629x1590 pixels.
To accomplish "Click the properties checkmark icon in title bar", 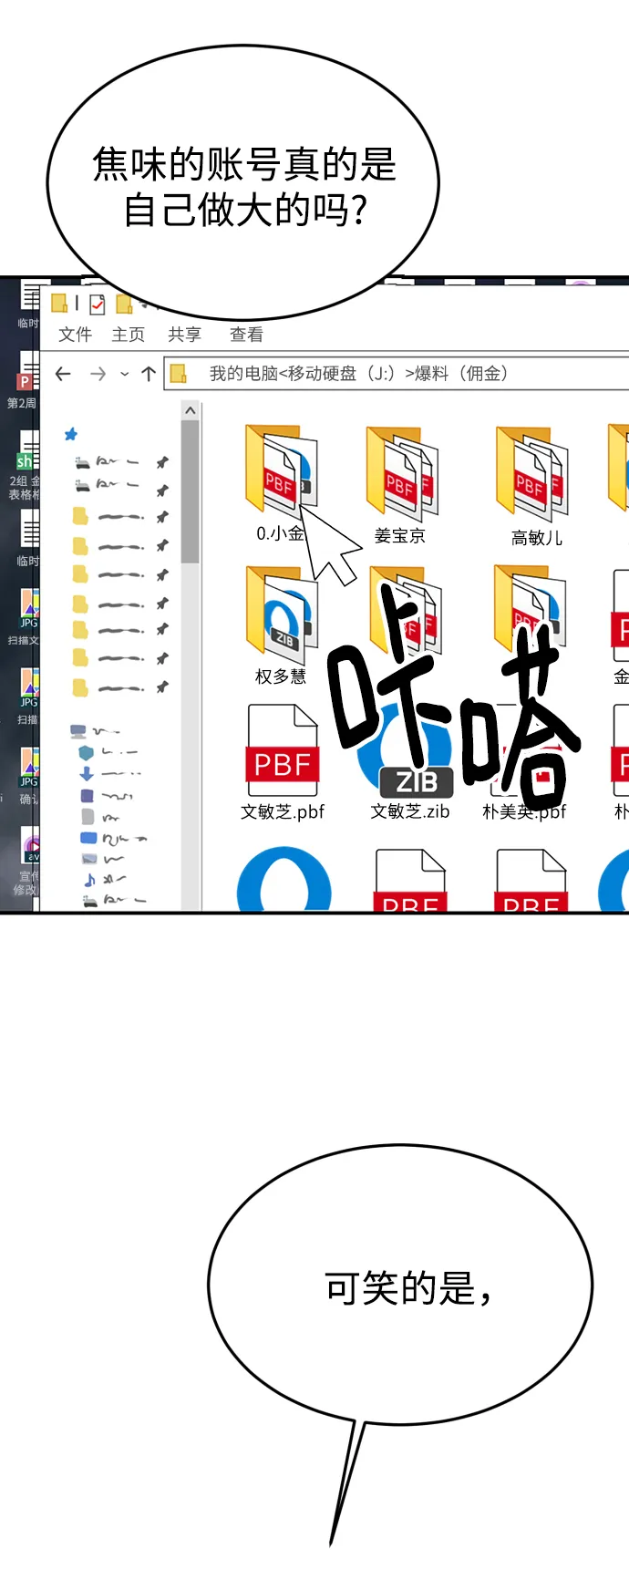I will (x=97, y=305).
